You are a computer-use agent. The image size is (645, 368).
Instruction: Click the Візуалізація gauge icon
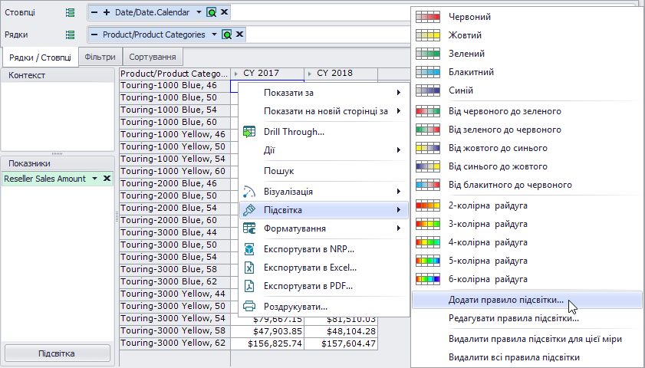tap(249, 192)
